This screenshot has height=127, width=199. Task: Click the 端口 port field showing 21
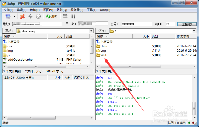(x=170, y=24)
